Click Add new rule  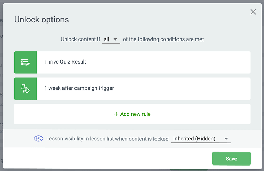pyautogui.click(x=132, y=114)
